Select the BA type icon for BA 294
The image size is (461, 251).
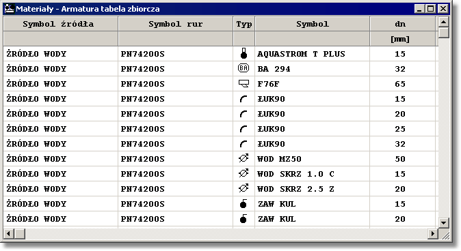coord(243,68)
